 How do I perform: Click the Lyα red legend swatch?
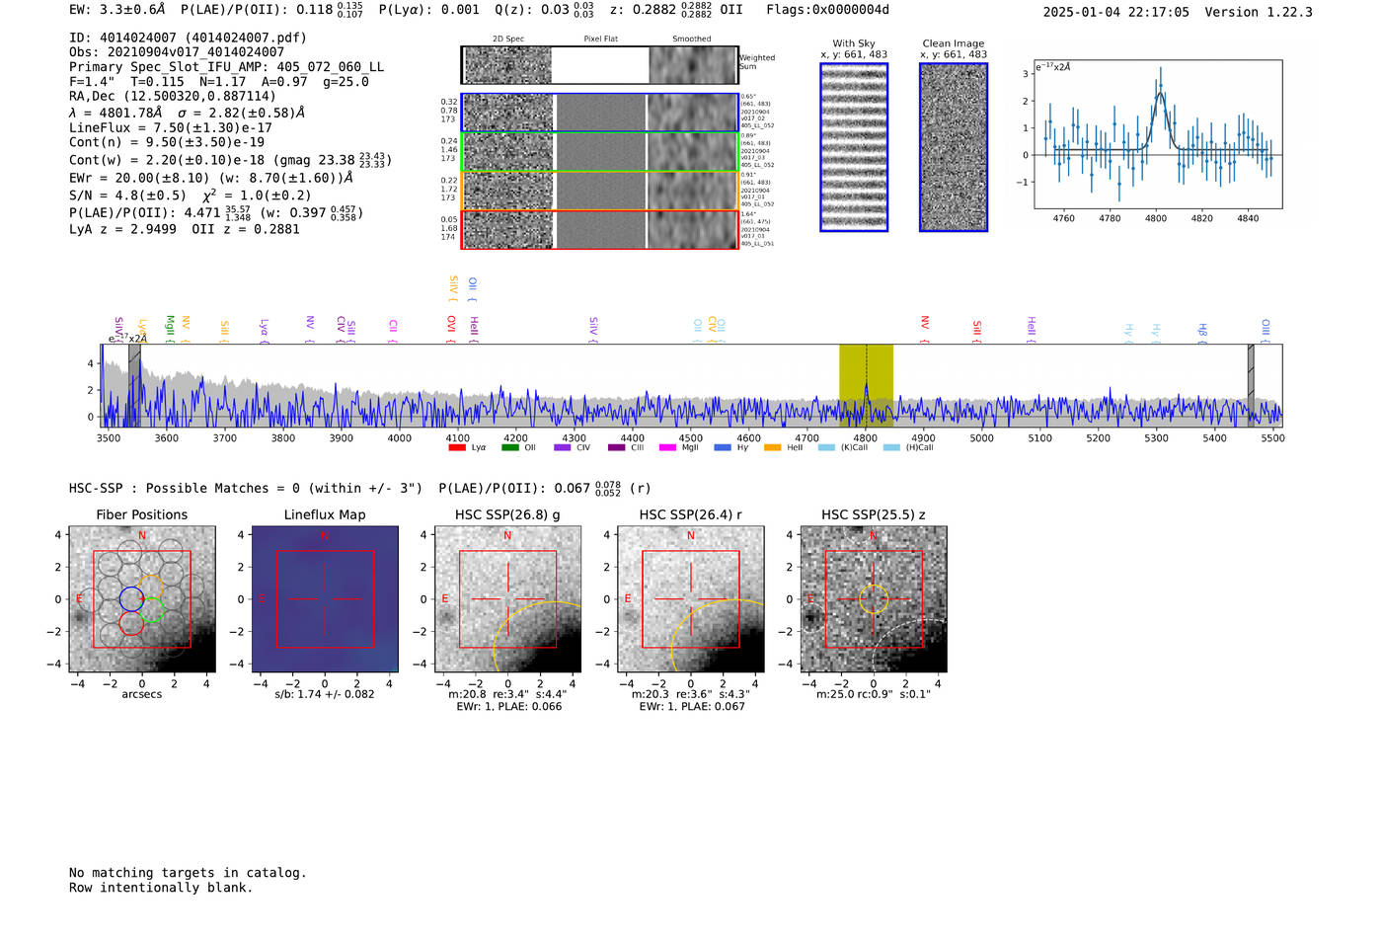[x=456, y=448]
